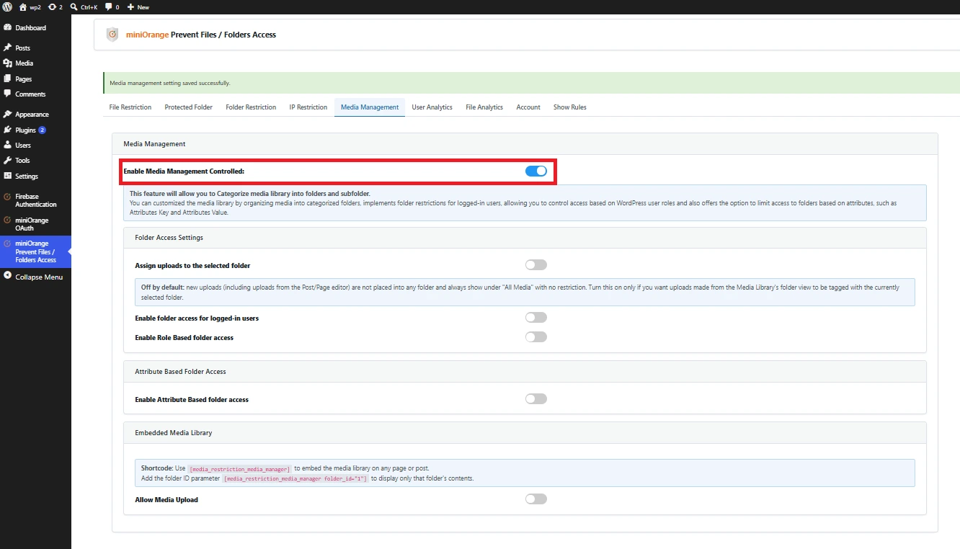Click the comments bubble icon in admin bar
This screenshot has height=549, width=960.
pyautogui.click(x=109, y=6)
